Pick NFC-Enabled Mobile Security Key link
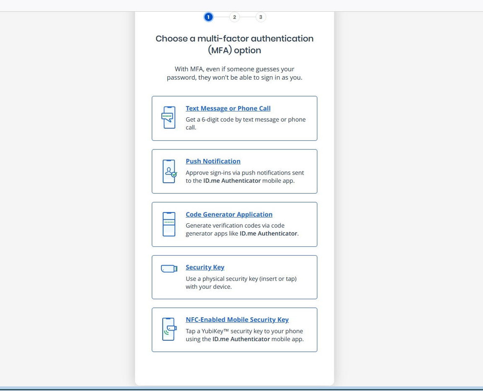Screen dimensions: 483x391 click(x=237, y=320)
